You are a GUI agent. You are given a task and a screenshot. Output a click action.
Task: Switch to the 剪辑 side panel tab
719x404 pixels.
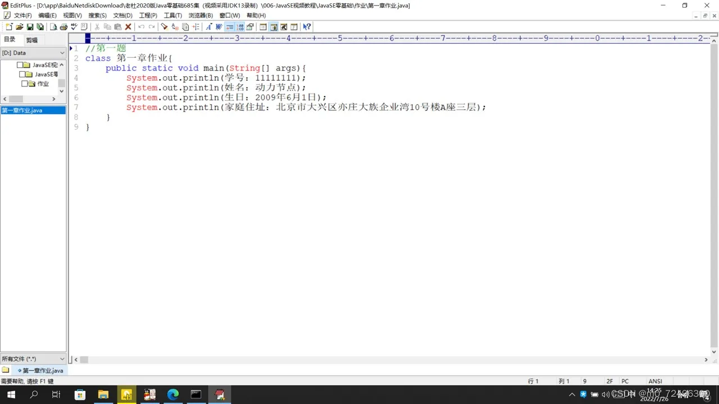coord(31,40)
